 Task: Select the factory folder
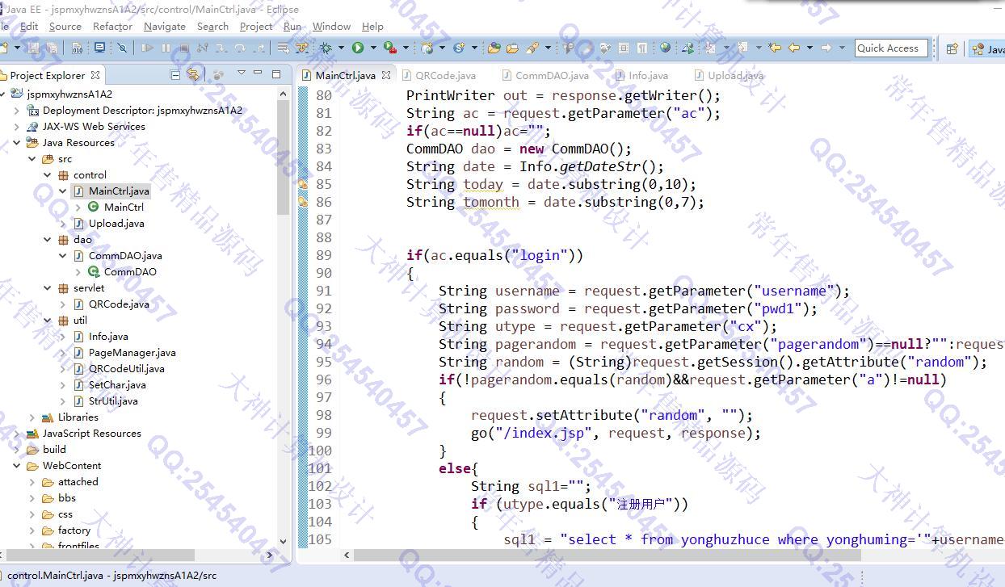click(x=74, y=530)
